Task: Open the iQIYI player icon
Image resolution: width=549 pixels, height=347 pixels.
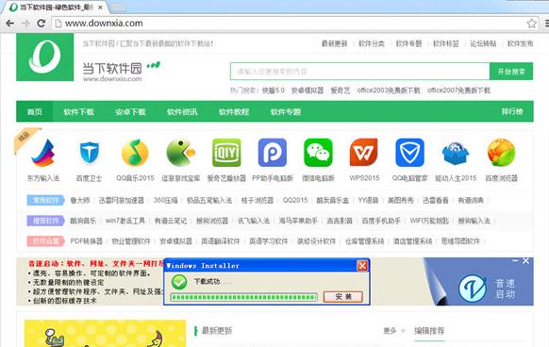Action: coord(226,153)
